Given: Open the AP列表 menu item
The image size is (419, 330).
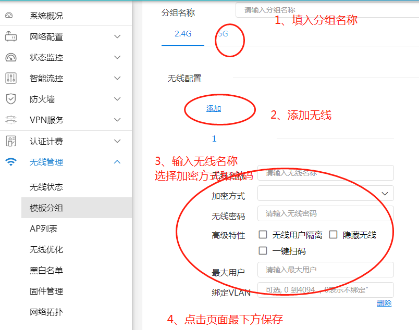Looking at the screenshot, I should coord(44,229).
